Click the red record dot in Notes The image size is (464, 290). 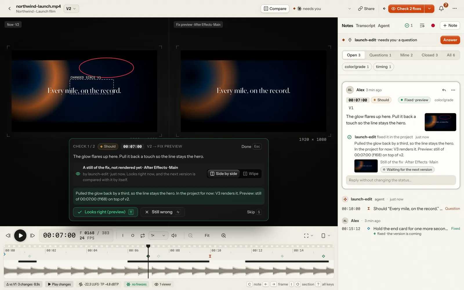click(433, 26)
